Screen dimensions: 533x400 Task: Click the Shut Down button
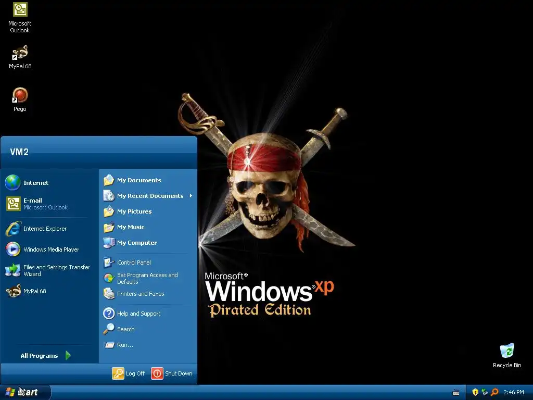172,373
